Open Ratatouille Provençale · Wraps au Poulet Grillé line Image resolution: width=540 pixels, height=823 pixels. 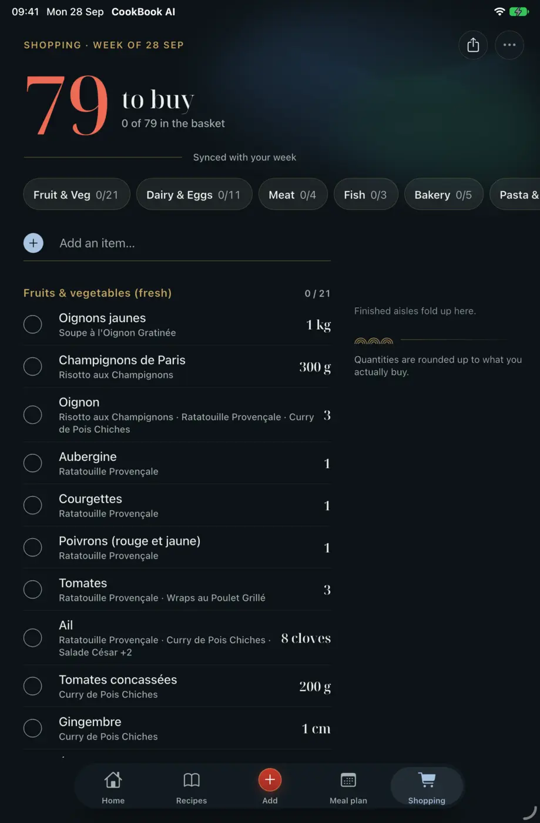[162, 598]
